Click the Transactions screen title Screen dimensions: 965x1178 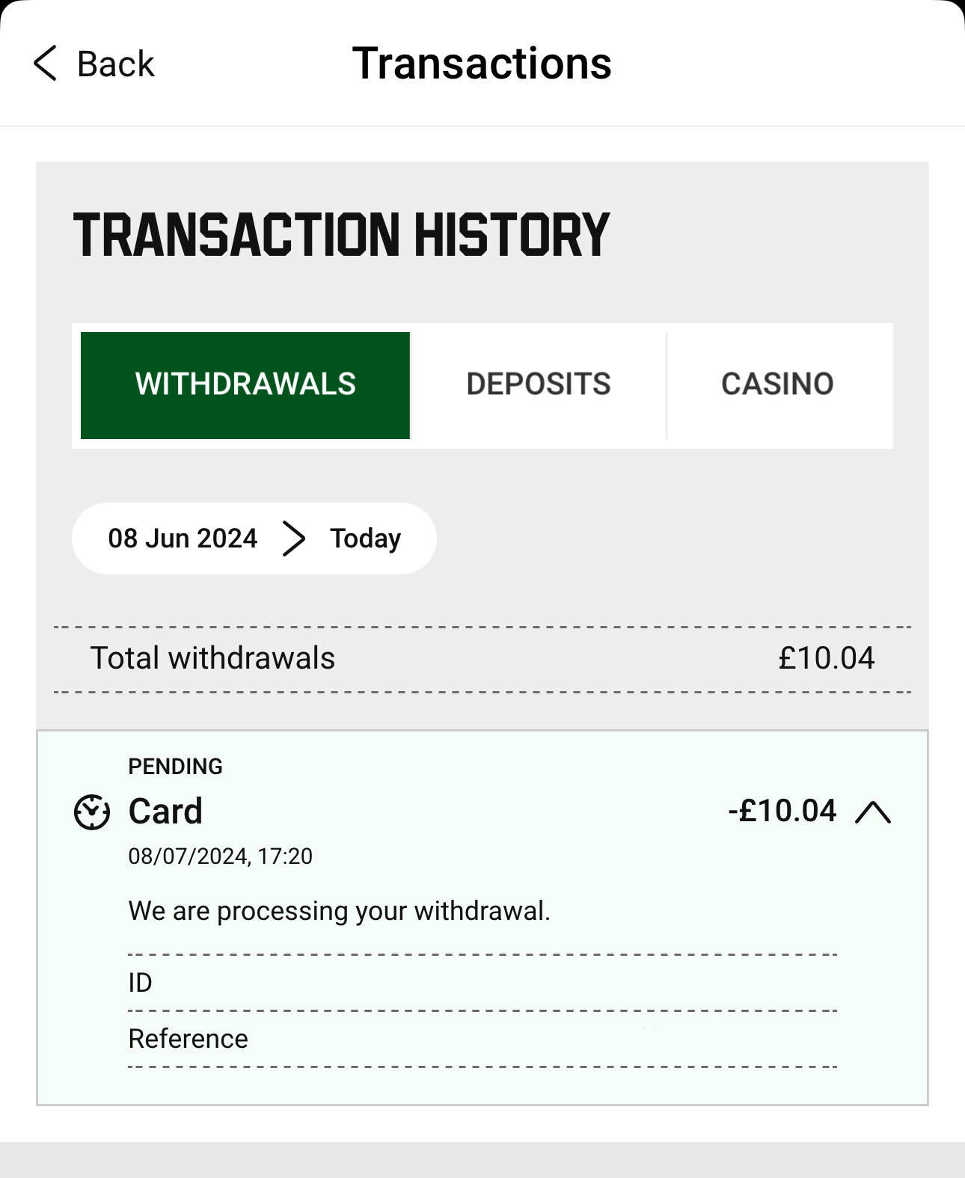point(482,64)
